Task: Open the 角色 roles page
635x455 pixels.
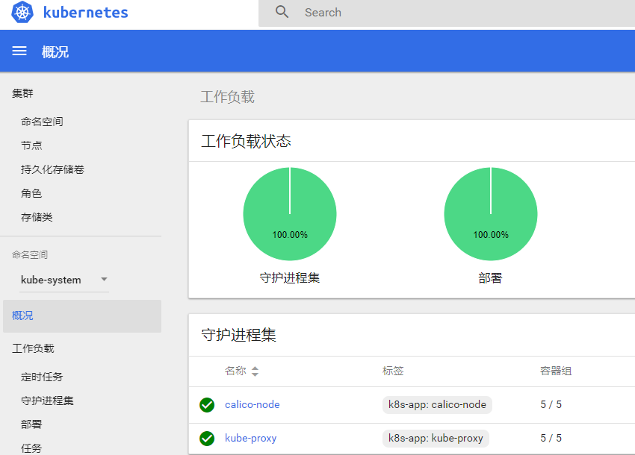Action: coord(31,193)
